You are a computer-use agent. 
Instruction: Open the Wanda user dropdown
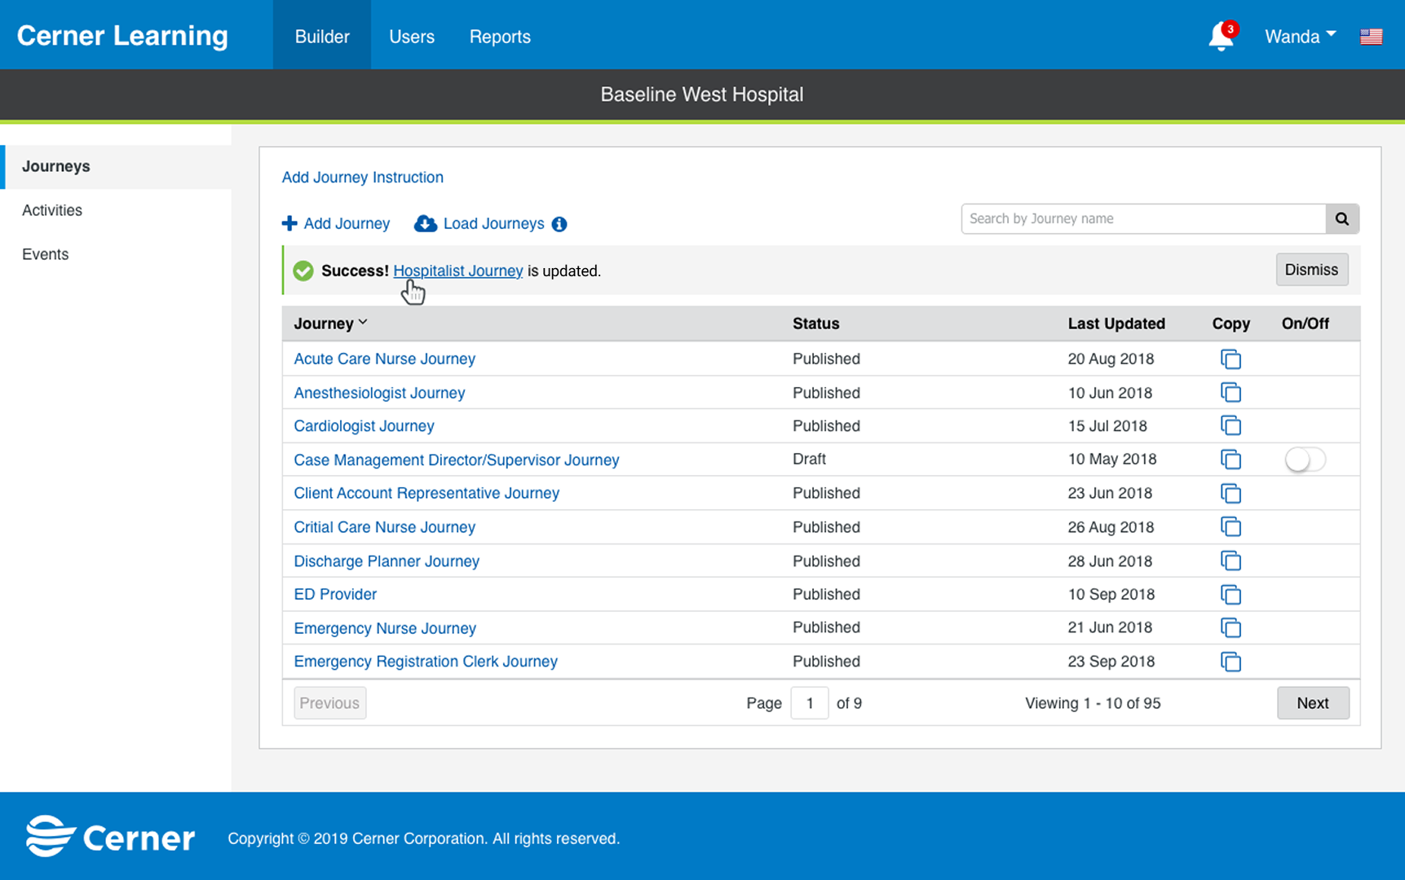tap(1300, 37)
